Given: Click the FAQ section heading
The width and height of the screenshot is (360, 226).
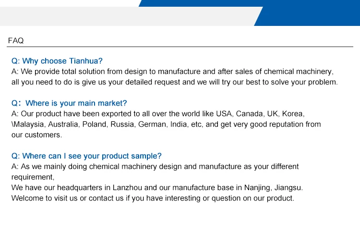Looking at the screenshot, I should [x=16, y=41].
